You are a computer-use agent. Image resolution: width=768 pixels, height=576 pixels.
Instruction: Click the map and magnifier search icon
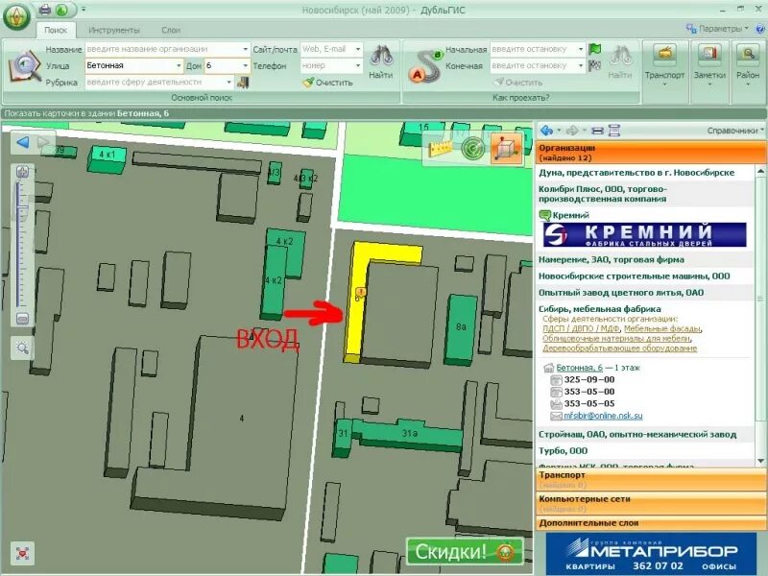click(x=25, y=66)
